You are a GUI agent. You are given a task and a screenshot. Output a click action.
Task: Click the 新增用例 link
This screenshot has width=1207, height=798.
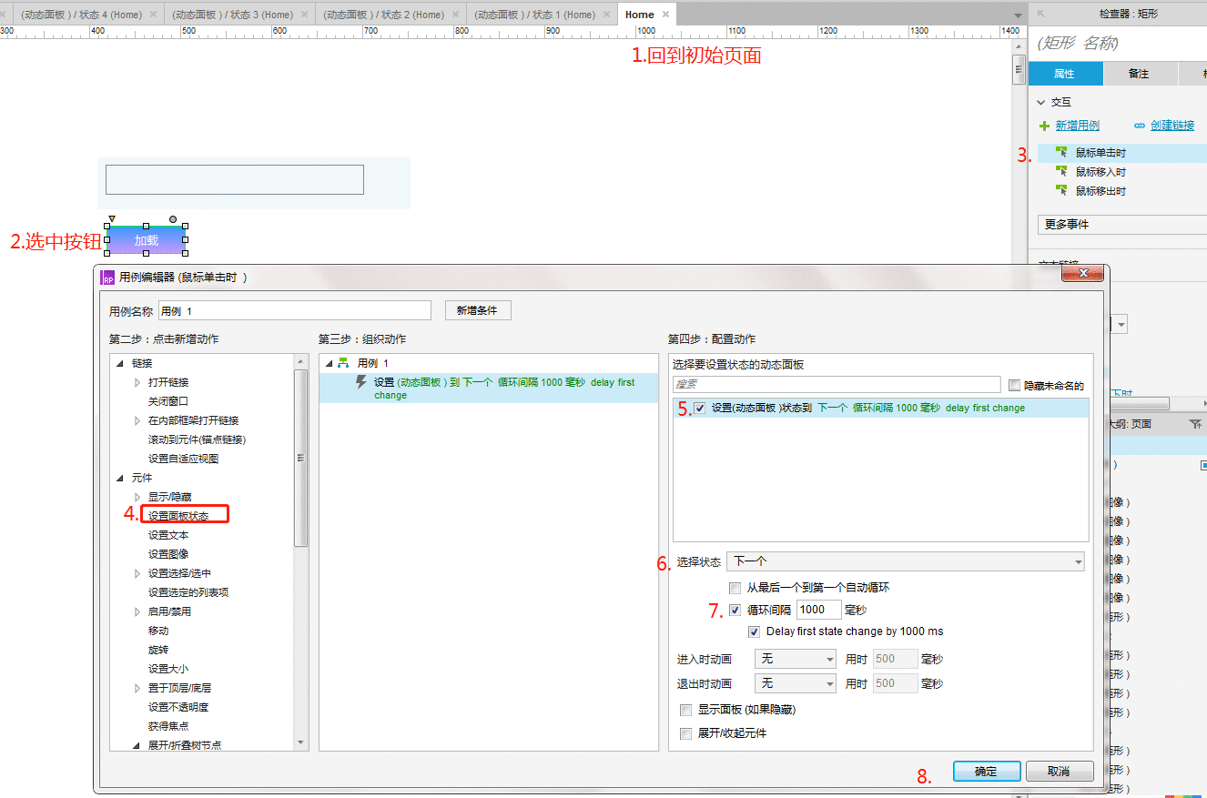[x=1078, y=126]
